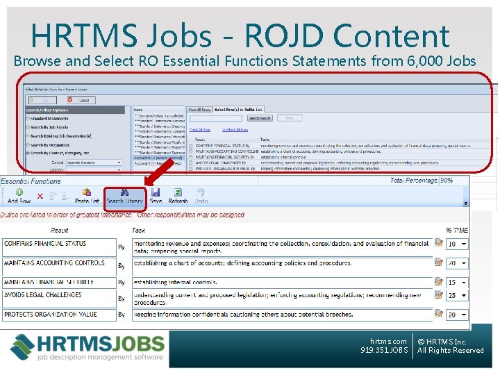The height and width of the screenshot is (375, 500).
Task: Open Search Library with the binoculars icon
Action: click(125, 192)
